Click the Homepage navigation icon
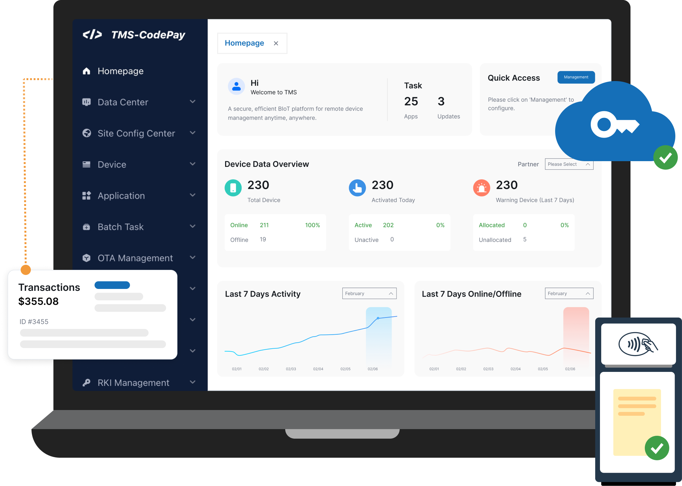The width and height of the screenshot is (682, 486). click(86, 71)
